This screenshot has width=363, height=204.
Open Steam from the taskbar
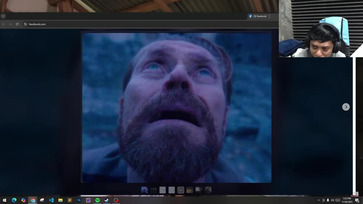click(x=107, y=200)
